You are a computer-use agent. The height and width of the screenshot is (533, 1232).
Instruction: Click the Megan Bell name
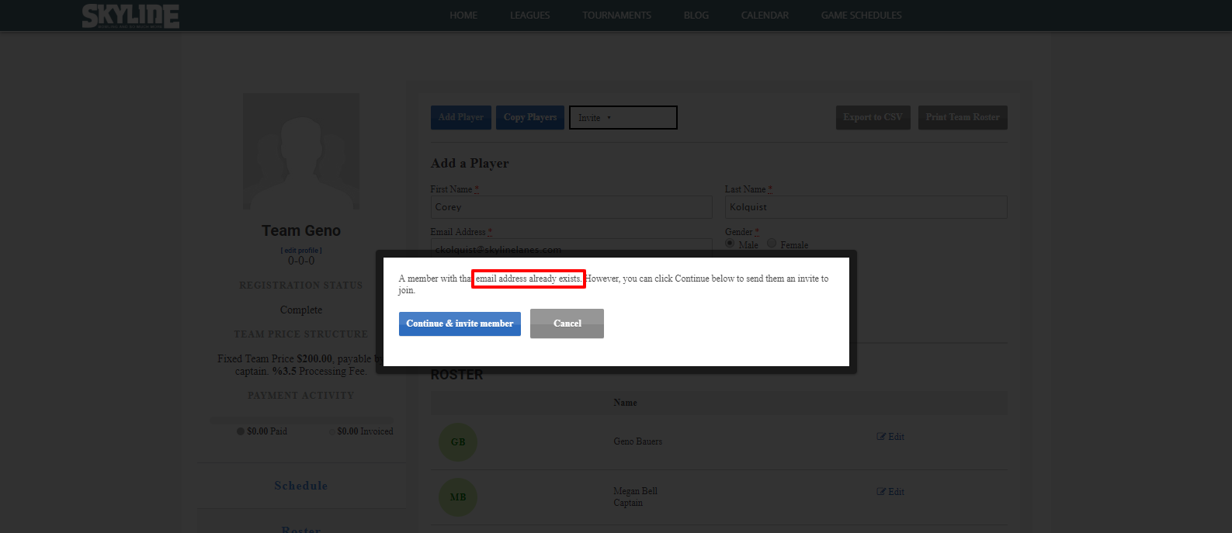[x=636, y=491]
